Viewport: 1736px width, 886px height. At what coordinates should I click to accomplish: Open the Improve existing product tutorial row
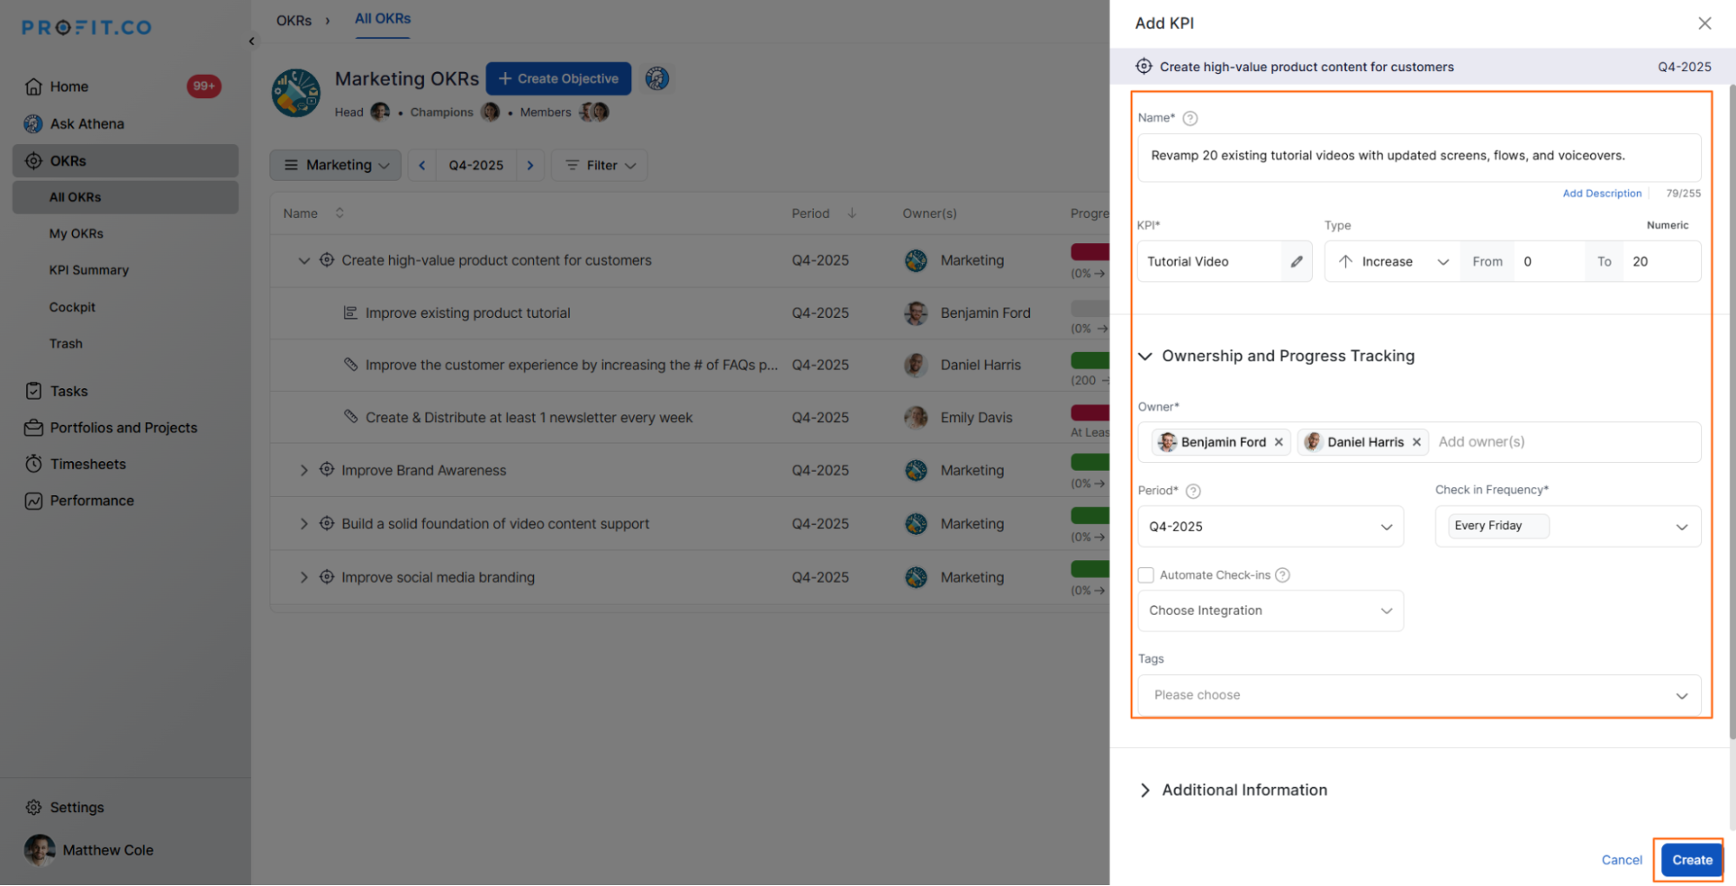click(467, 314)
